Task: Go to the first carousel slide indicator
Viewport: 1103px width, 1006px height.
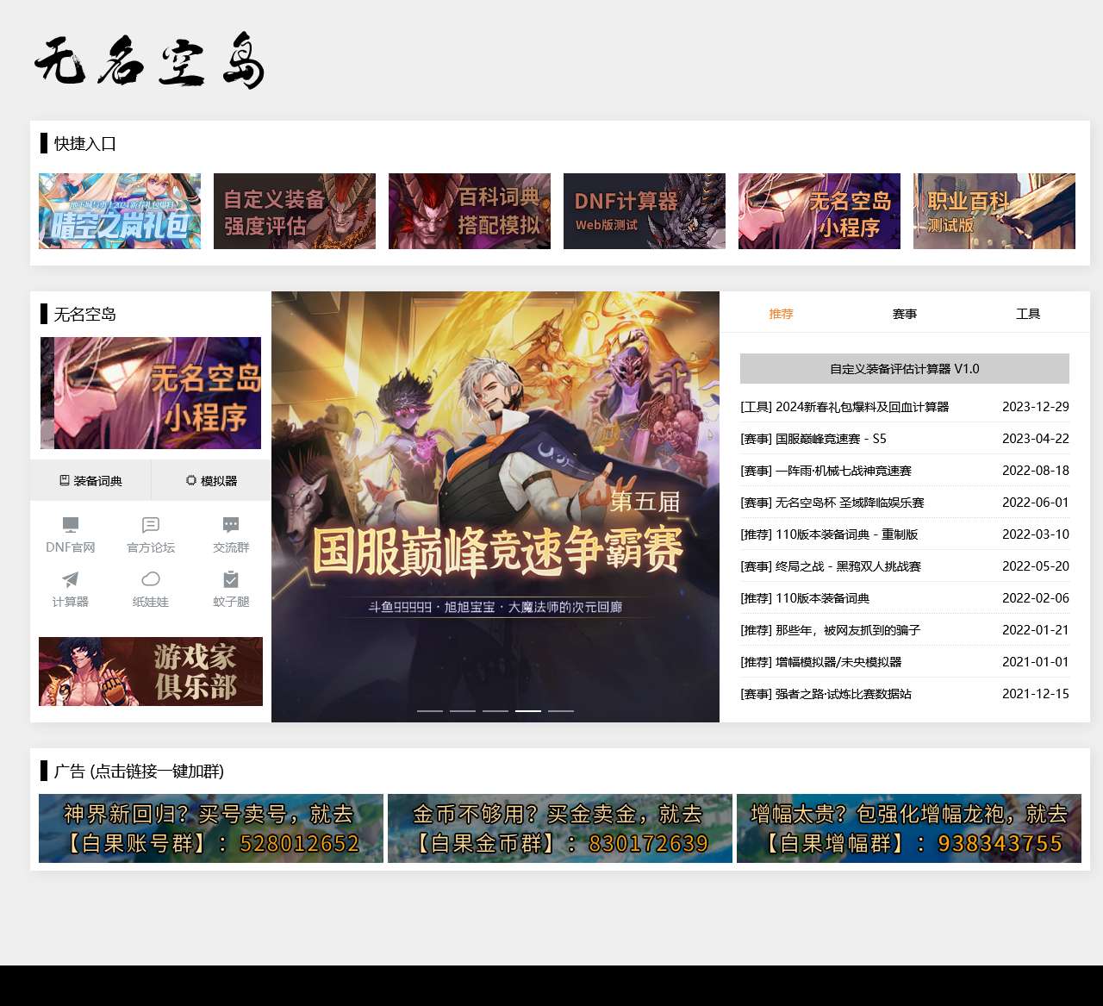Action: coord(430,711)
